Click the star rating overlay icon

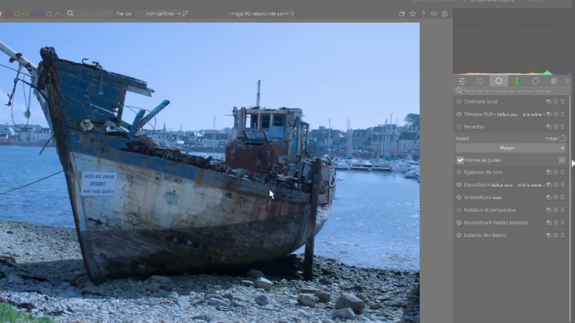tap(412, 14)
